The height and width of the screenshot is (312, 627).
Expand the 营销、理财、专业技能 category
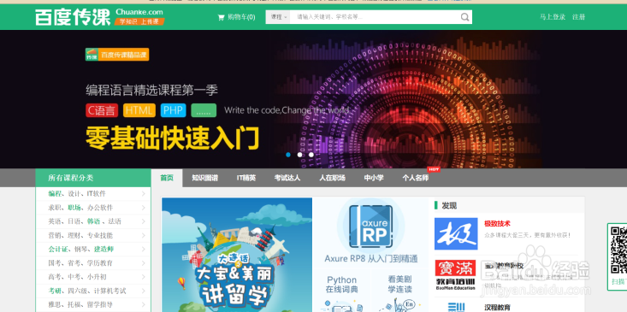(x=93, y=235)
